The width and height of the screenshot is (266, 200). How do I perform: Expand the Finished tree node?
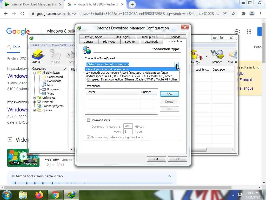point(35,102)
